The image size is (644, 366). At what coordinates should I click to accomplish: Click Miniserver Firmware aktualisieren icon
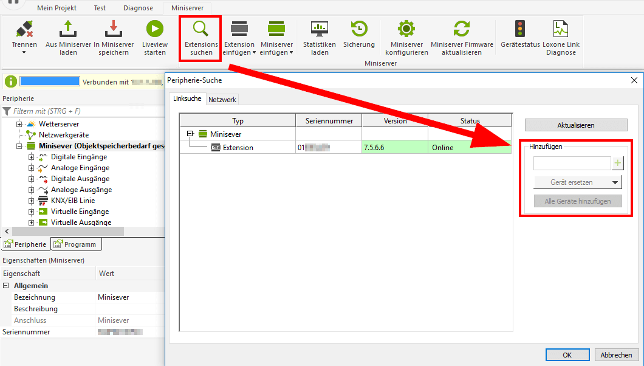tap(462, 29)
